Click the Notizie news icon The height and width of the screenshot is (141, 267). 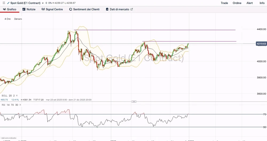(24, 9)
